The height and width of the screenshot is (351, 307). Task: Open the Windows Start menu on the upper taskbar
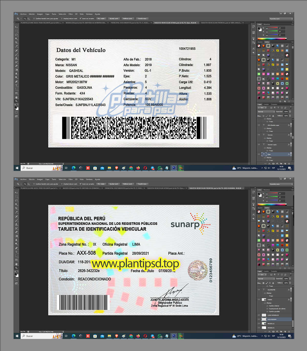coord(17,168)
